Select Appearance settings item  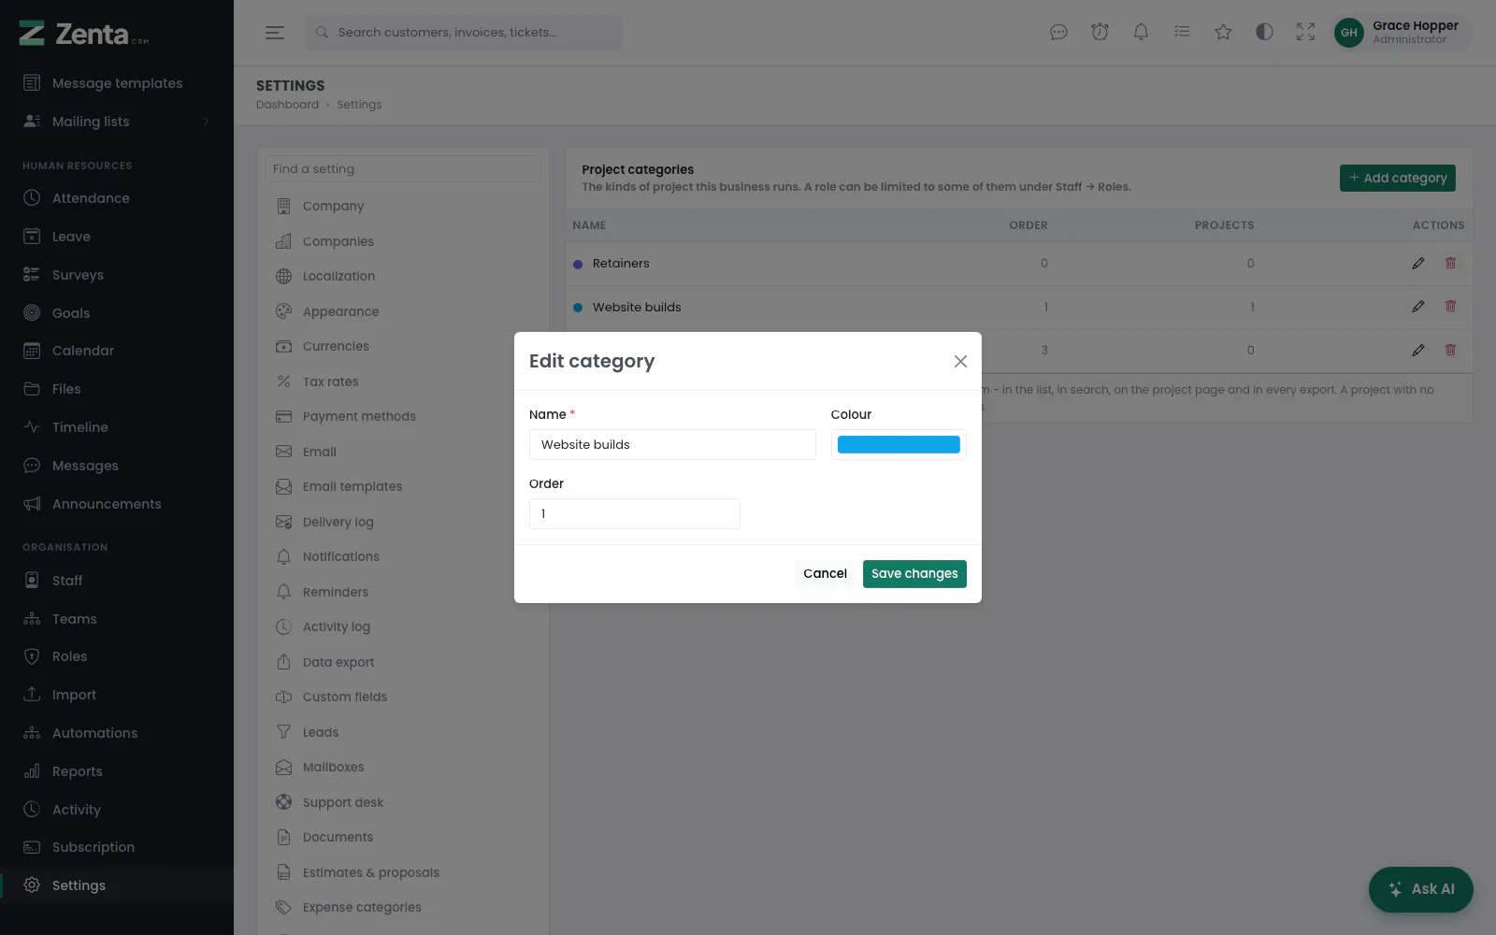click(x=403, y=311)
